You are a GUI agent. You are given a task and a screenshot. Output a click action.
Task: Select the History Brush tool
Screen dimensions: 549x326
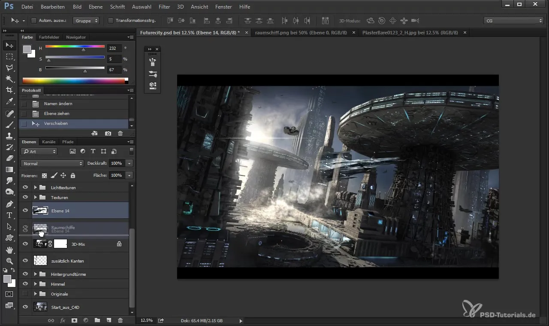[9, 147]
